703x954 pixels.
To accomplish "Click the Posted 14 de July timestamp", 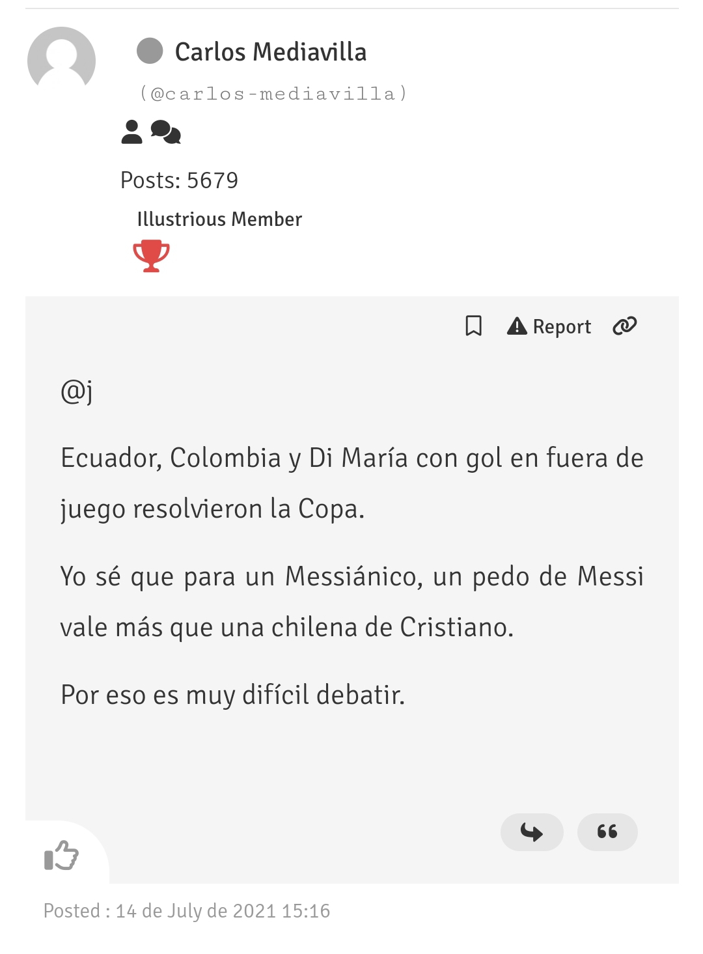I will [x=187, y=910].
